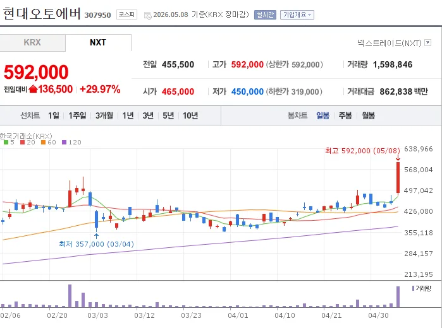The image size is (442, 328).
Task: Click the 넥스트레이드(NXT) label
Action: point(390,43)
